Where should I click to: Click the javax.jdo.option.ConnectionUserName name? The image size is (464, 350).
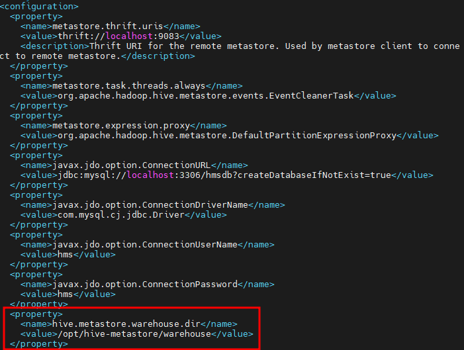pyautogui.click(x=145, y=244)
